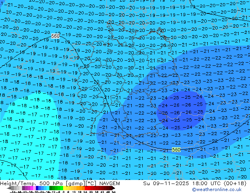Pick the cyan legend swatch at -18
The width and height of the screenshot is (250, 193).
[x=48, y=188]
